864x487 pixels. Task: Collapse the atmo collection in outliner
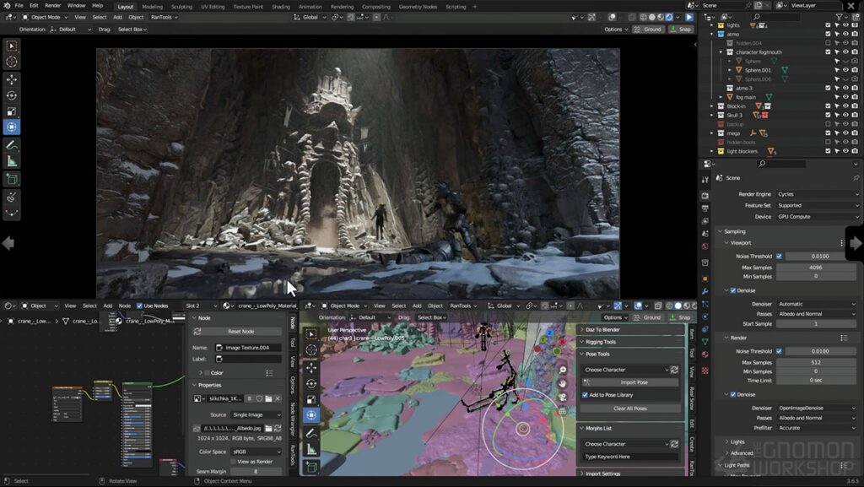point(712,34)
